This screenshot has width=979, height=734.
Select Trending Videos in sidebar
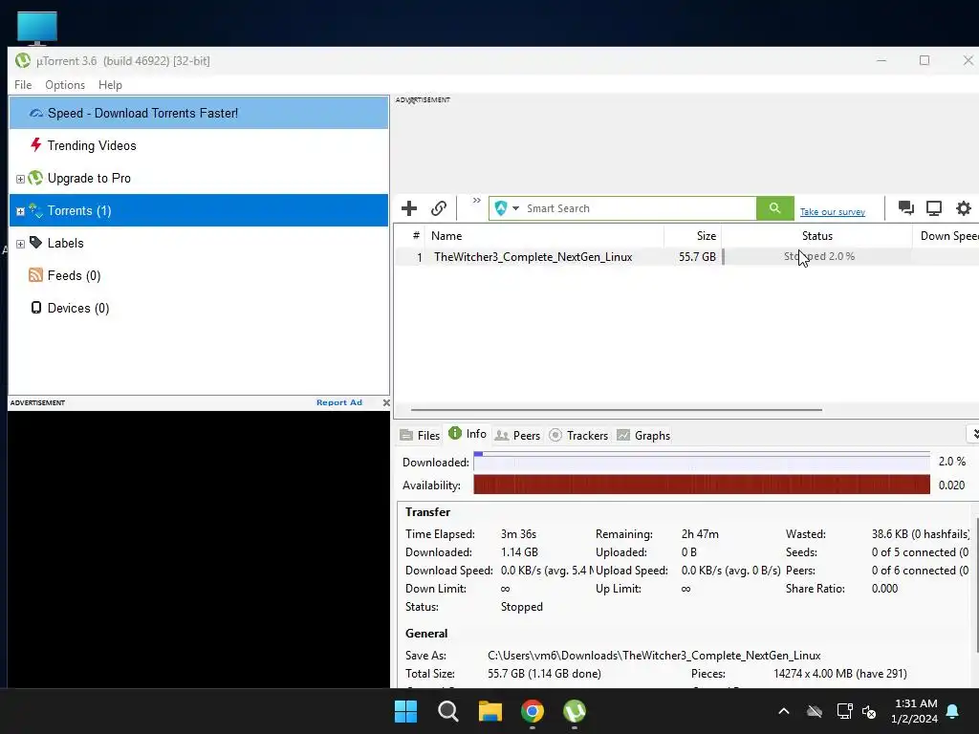[x=199, y=145]
